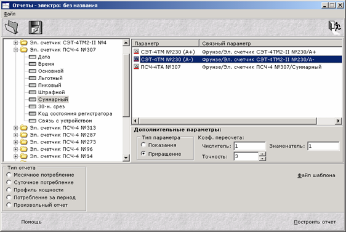Screen dimensions: 346x232
Task: Click the tree's scroll-up arrow
Action: point(126,42)
